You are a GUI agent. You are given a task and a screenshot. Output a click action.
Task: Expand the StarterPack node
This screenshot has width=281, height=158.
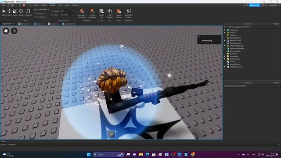(x=225, y=56)
